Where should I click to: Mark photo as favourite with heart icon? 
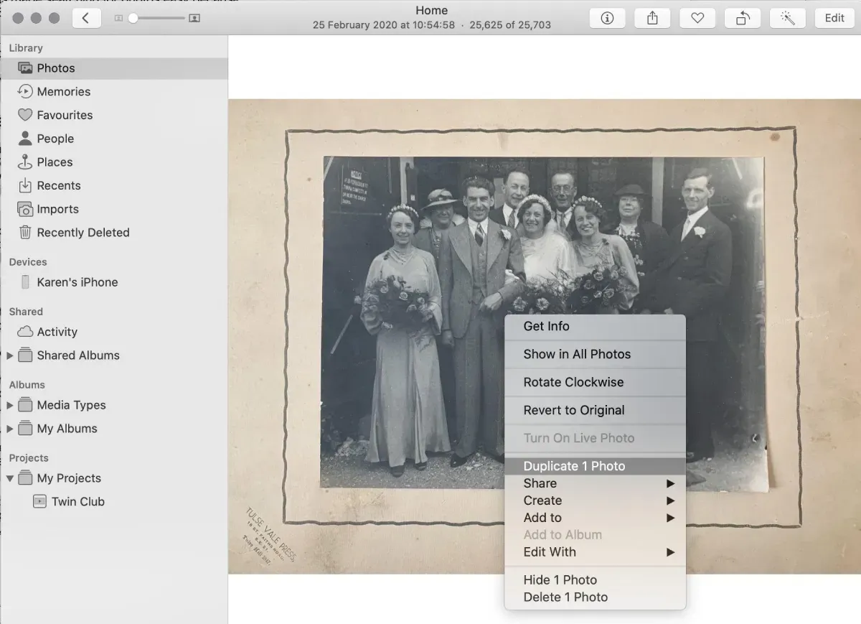(697, 18)
